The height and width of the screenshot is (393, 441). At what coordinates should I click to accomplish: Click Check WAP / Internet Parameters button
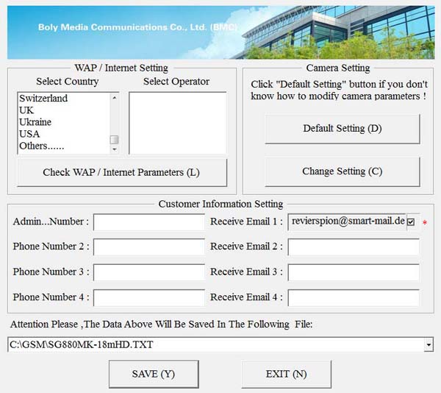point(121,173)
